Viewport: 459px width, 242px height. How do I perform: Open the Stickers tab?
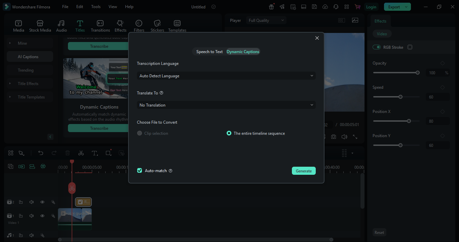click(x=157, y=26)
